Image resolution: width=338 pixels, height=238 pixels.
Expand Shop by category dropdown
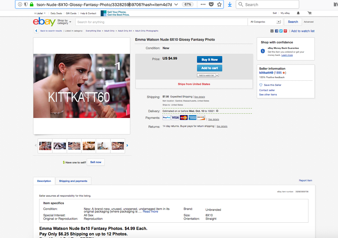coord(64,22)
